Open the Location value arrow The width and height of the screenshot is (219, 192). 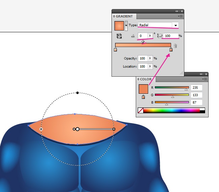click(x=150, y=66)
